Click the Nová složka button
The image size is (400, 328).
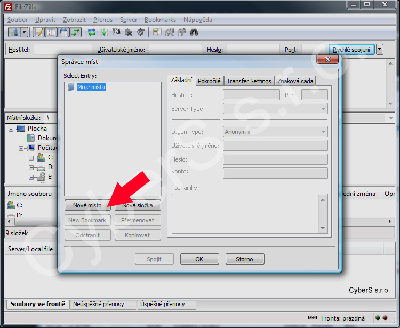138,205
